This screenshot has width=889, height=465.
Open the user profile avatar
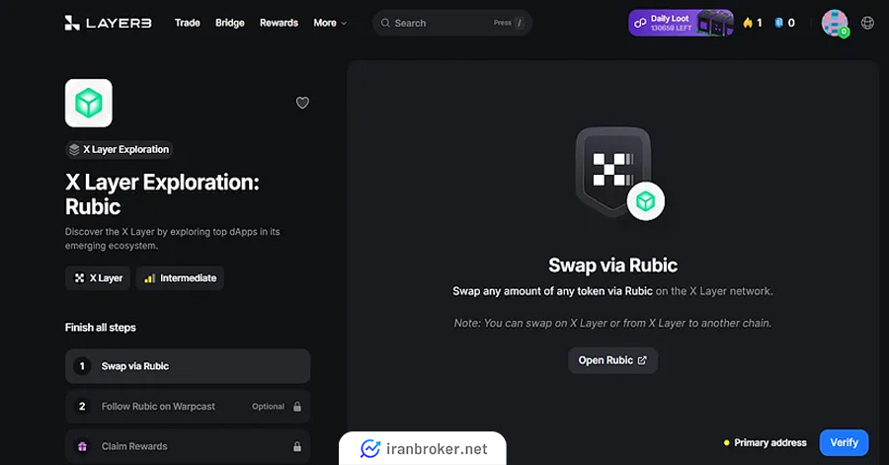coord(835,24)
